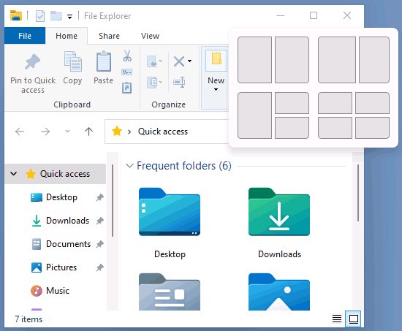Click the address bar chevron before Quick access
Screen dimensions: 402x331
point(129,132)
